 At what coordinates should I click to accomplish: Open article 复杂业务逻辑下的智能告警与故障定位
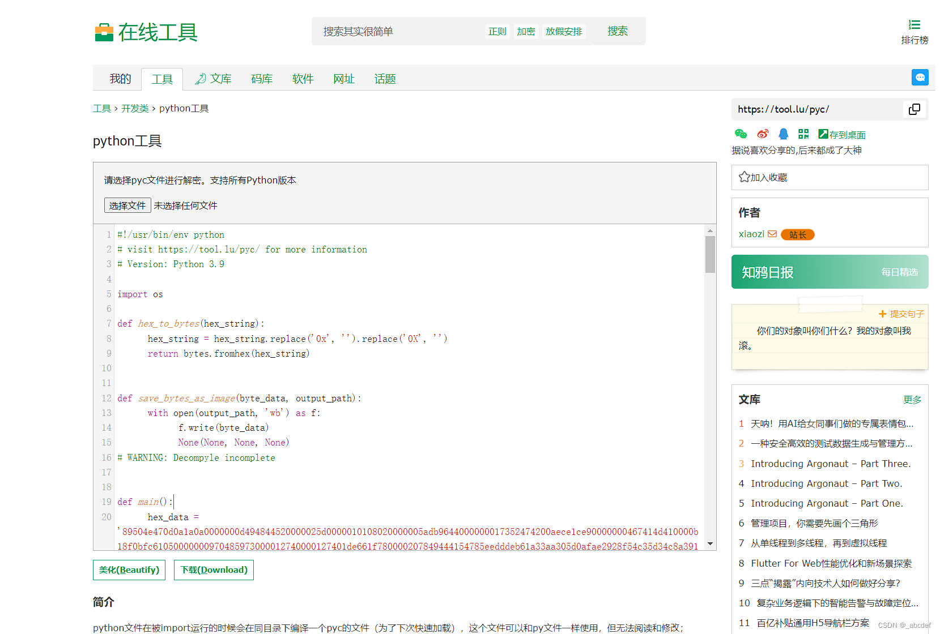837,603
